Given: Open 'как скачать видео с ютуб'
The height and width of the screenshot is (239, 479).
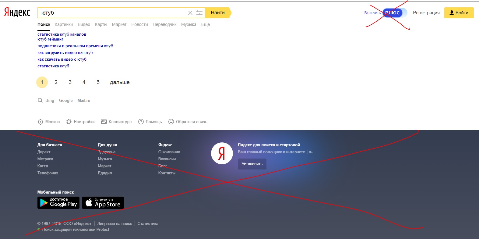Looking at the screenshot, I should coord(62,59).
